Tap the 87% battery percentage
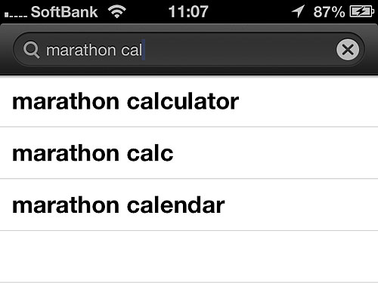378x283 pixels. coord(329,12)
